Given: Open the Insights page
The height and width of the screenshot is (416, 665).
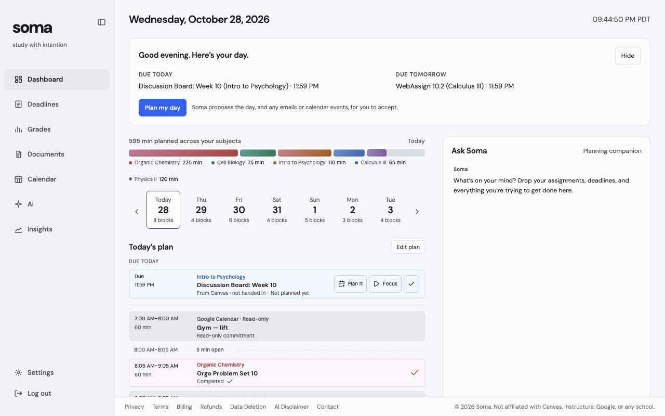Looking at the screenshot, I should coord(57,229).
